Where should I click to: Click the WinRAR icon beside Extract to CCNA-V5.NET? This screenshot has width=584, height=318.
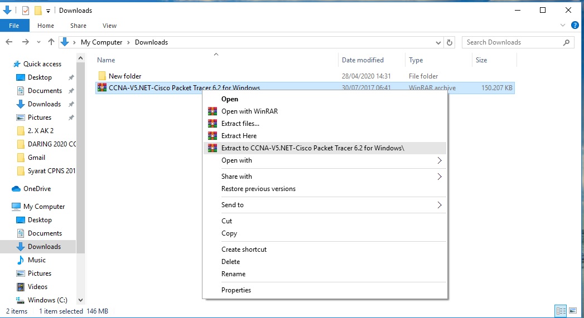click(x=213, y=148)
